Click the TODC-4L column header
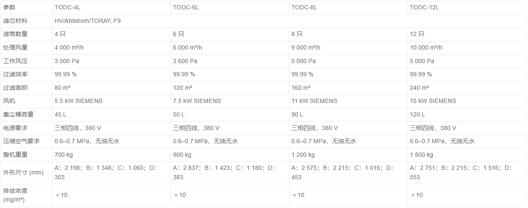Screen dimensions: 528x208 [111, 7]
